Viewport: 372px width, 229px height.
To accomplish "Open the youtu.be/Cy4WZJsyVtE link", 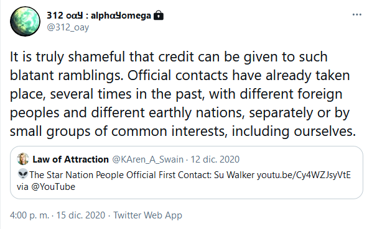I will pos(304,175).
